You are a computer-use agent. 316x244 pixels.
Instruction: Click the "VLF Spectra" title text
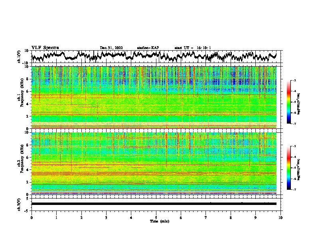45,48
